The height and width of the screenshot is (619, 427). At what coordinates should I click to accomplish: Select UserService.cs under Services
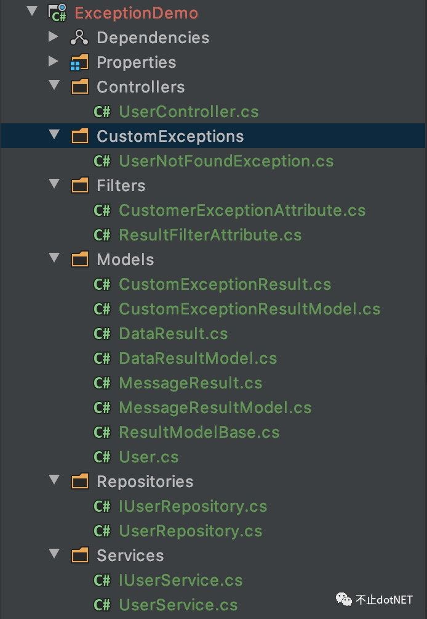178,605
